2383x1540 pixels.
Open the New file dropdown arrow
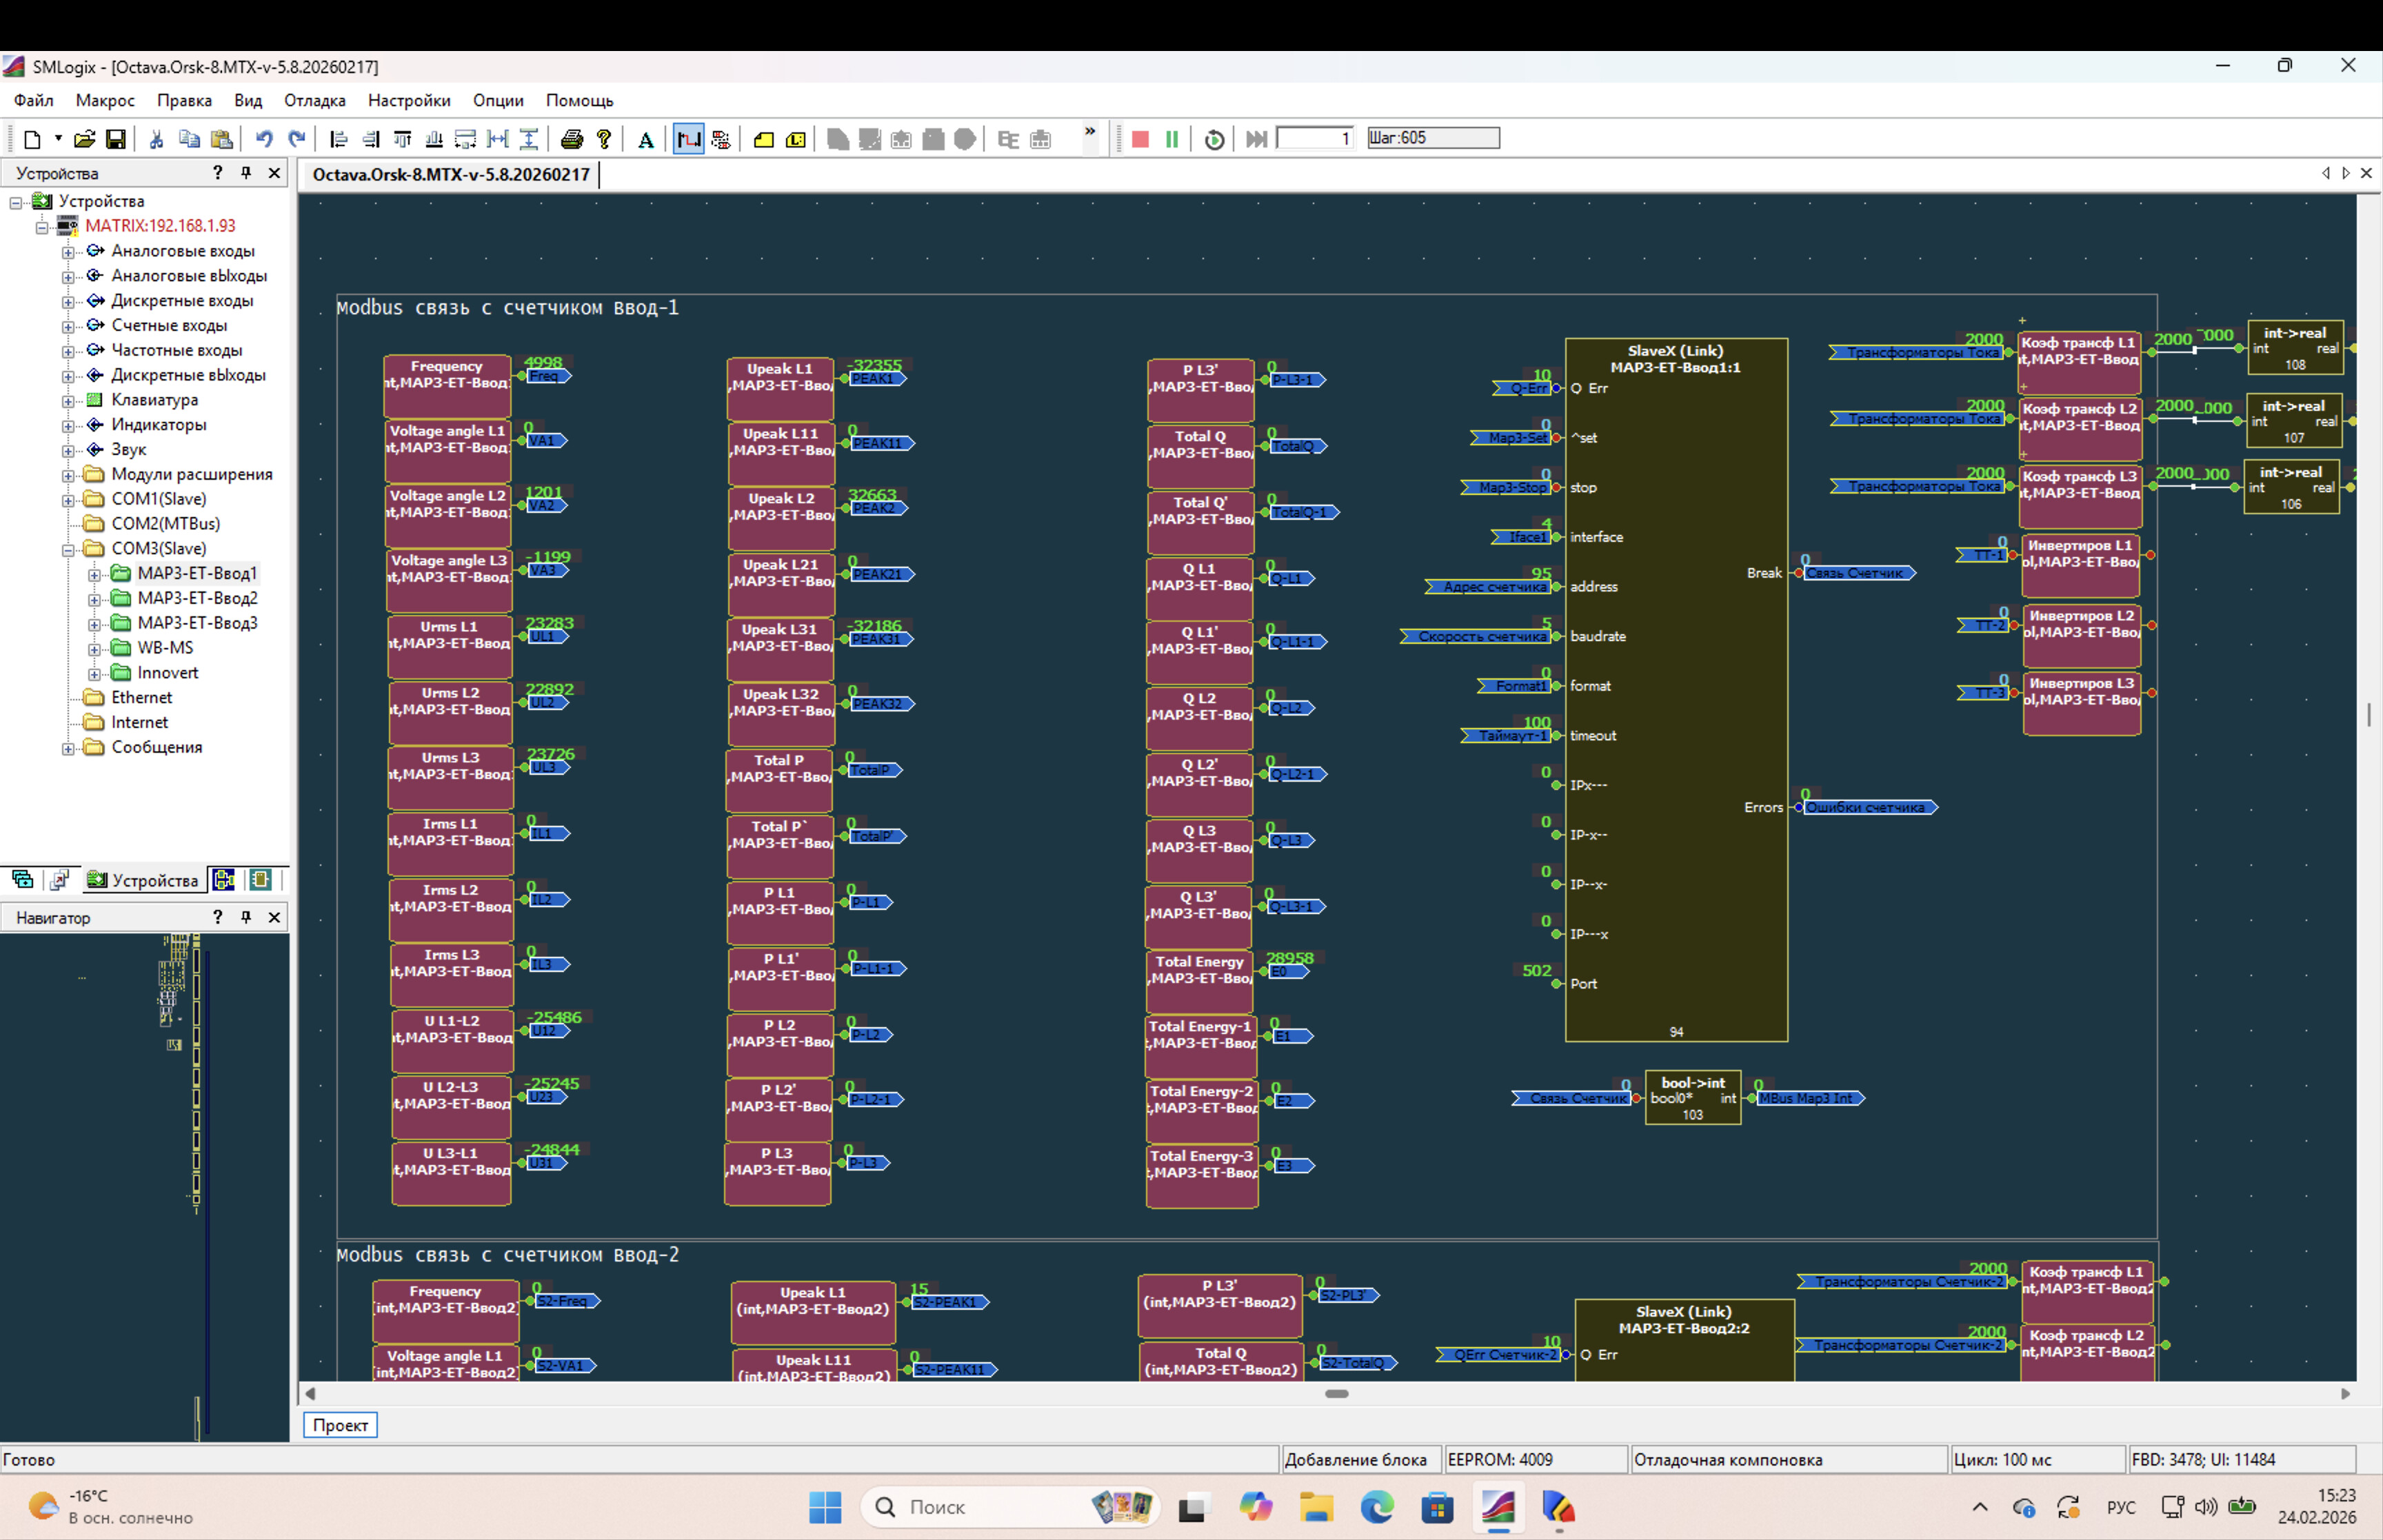pyautogui.click(x=58, y=138)
